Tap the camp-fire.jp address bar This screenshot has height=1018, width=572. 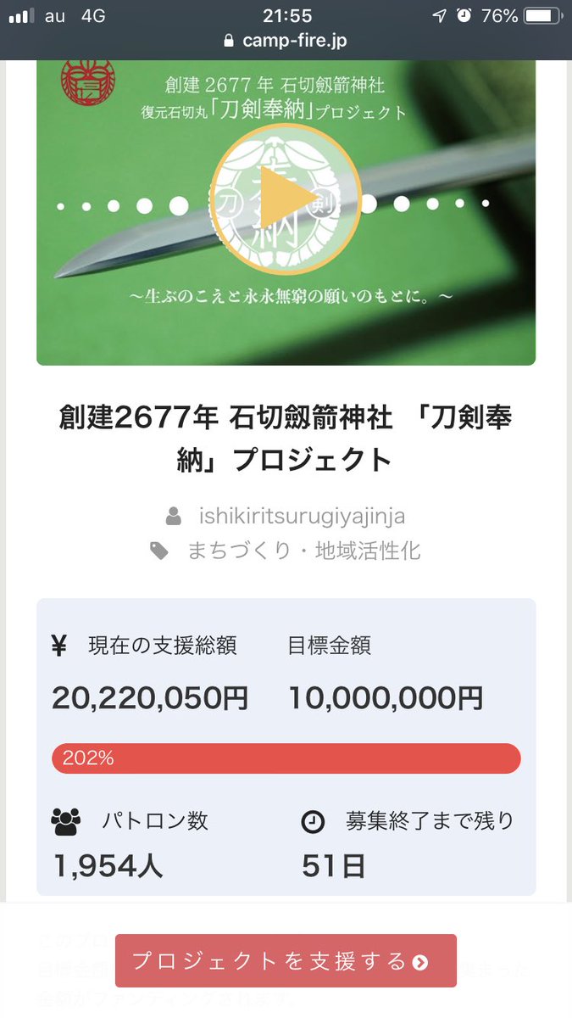tap(286, 41)
